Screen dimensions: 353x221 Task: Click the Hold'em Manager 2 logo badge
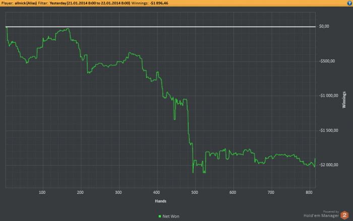click(x=344, y=215)
